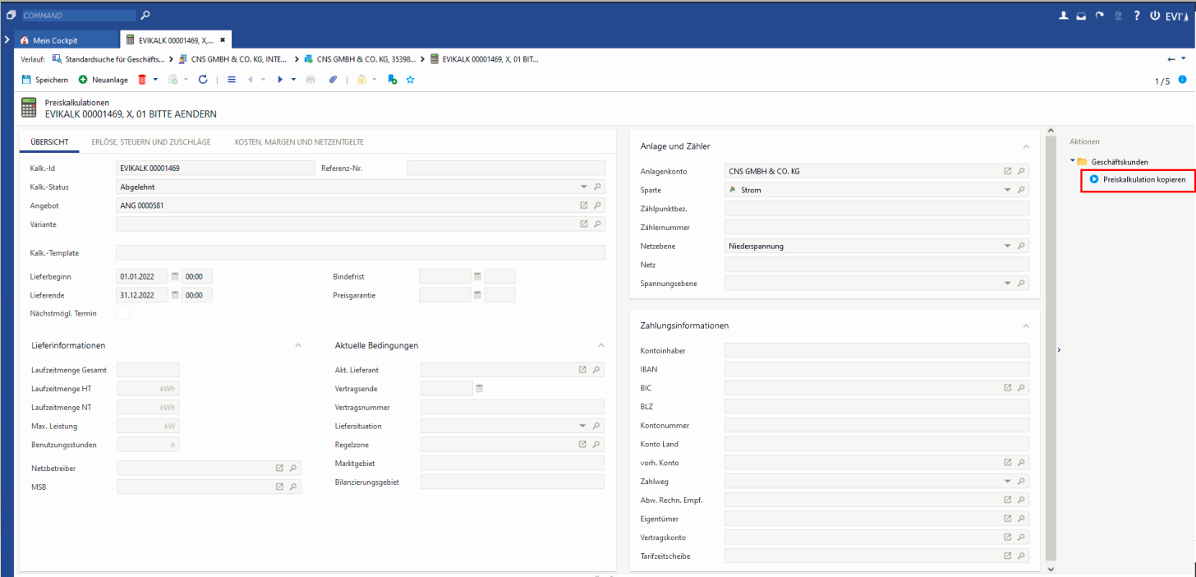Screen dimensions: 1196x577
Task: Click the favorite star icon
Action: click(410, 80)
